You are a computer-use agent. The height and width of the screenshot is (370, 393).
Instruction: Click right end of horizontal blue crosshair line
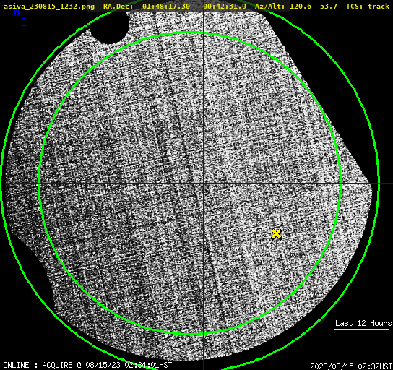pos(391,184)
